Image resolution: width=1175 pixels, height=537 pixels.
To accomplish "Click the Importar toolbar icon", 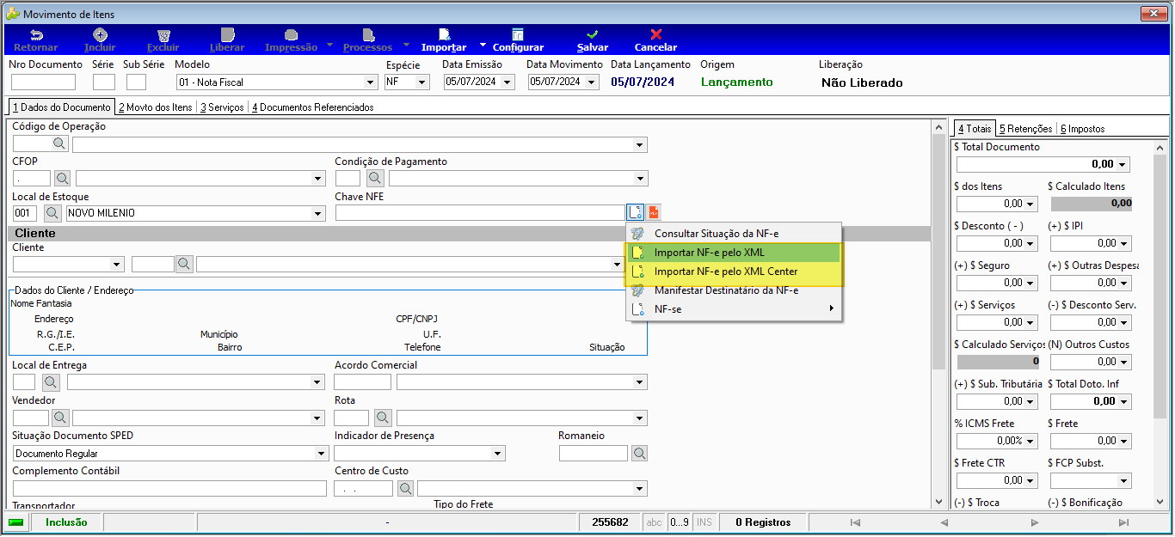I will click(444, 35).
